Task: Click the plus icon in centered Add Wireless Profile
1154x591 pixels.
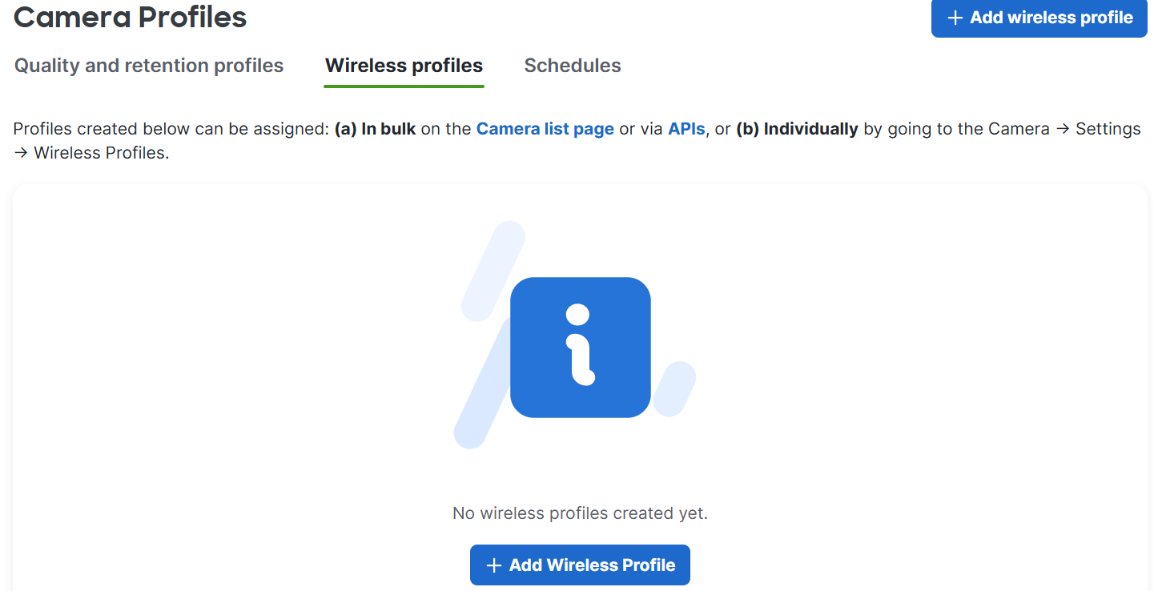Action: click(x=494, y=565)
